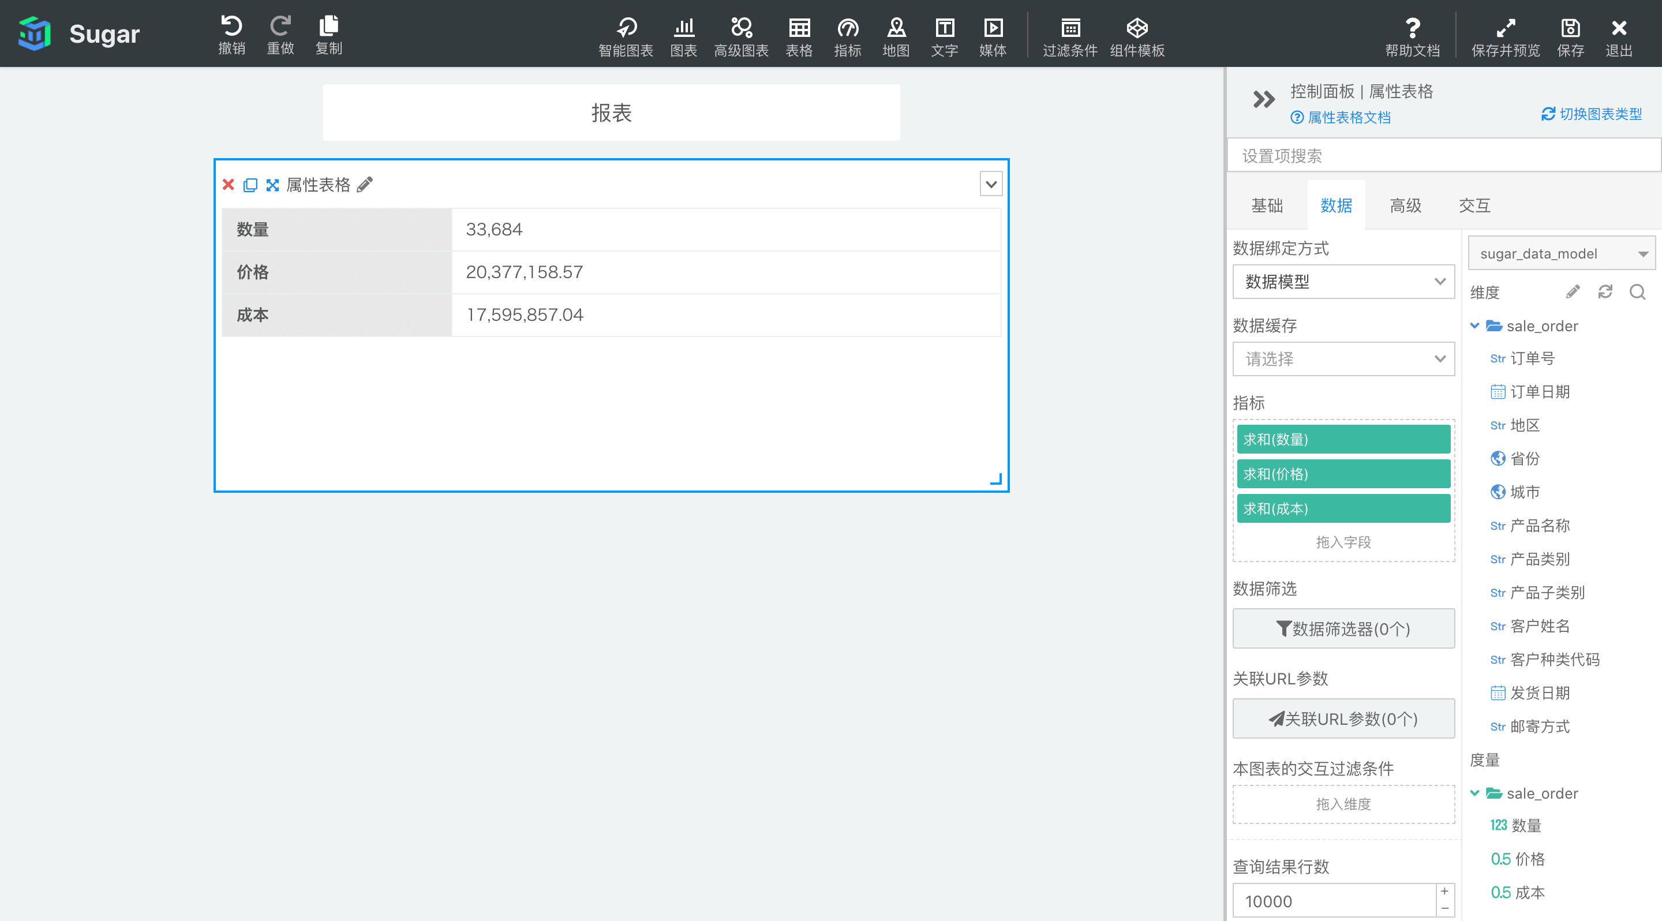Select the 数量 measure field
The width and height of the screenshot is (1662, 921).
click(x=1515, y=826)
